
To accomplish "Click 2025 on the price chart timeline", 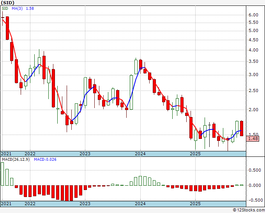I will 195,154.
